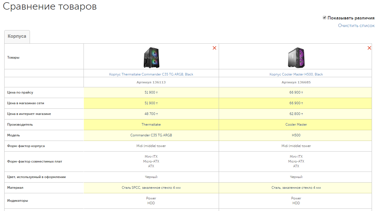Remove Thermaltake Commander C35 from comparison
Screen dimensions: 379x211
tap(214, 48)
